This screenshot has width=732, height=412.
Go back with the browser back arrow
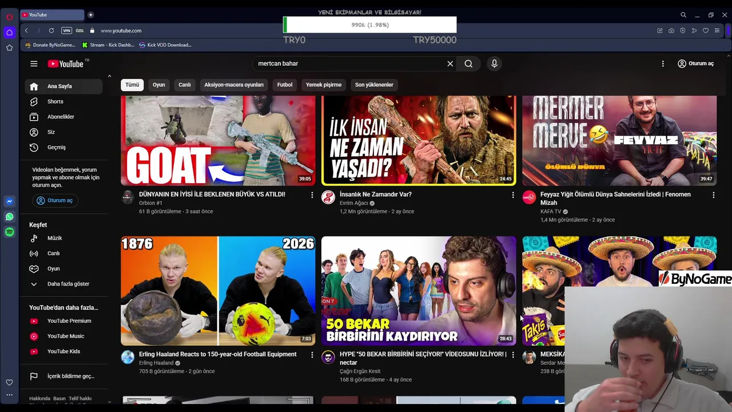pos(26,30)
